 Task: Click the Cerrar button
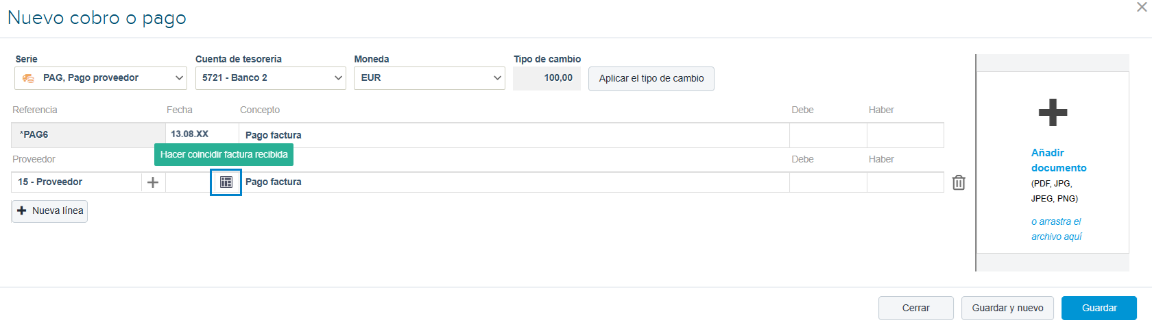click(915, 308)
